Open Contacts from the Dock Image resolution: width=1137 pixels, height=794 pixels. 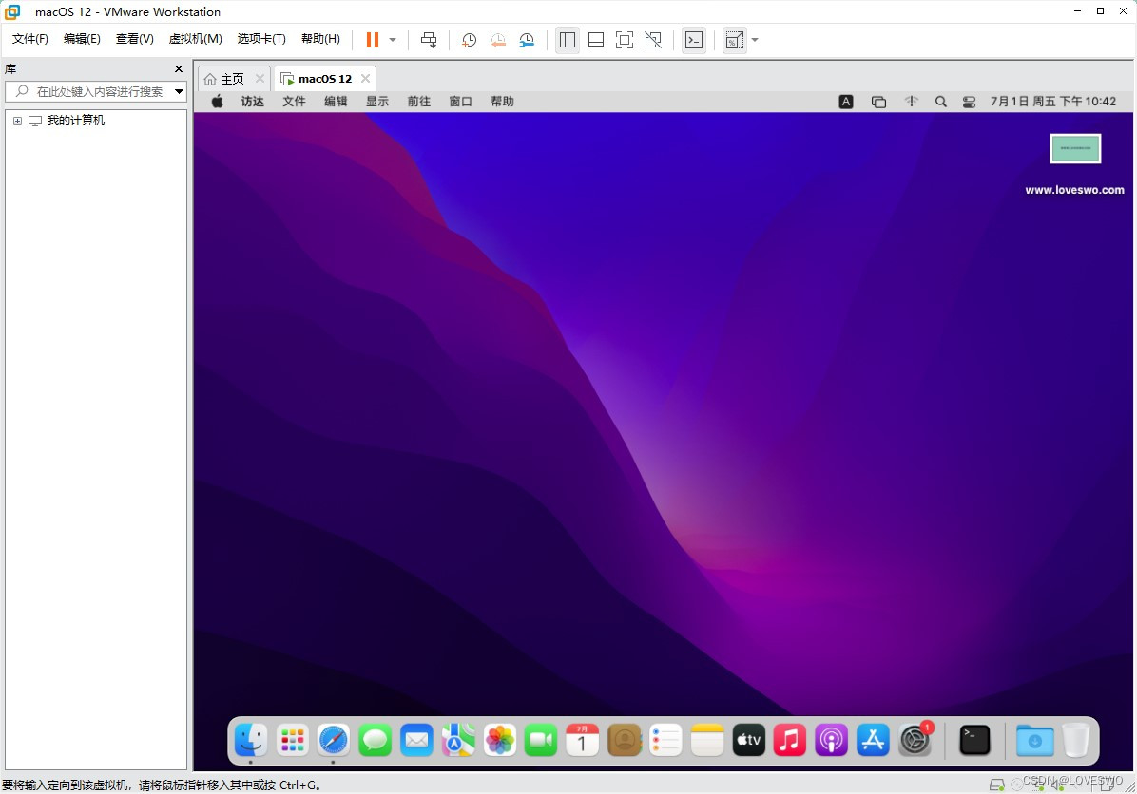click(x=625, y=741)
